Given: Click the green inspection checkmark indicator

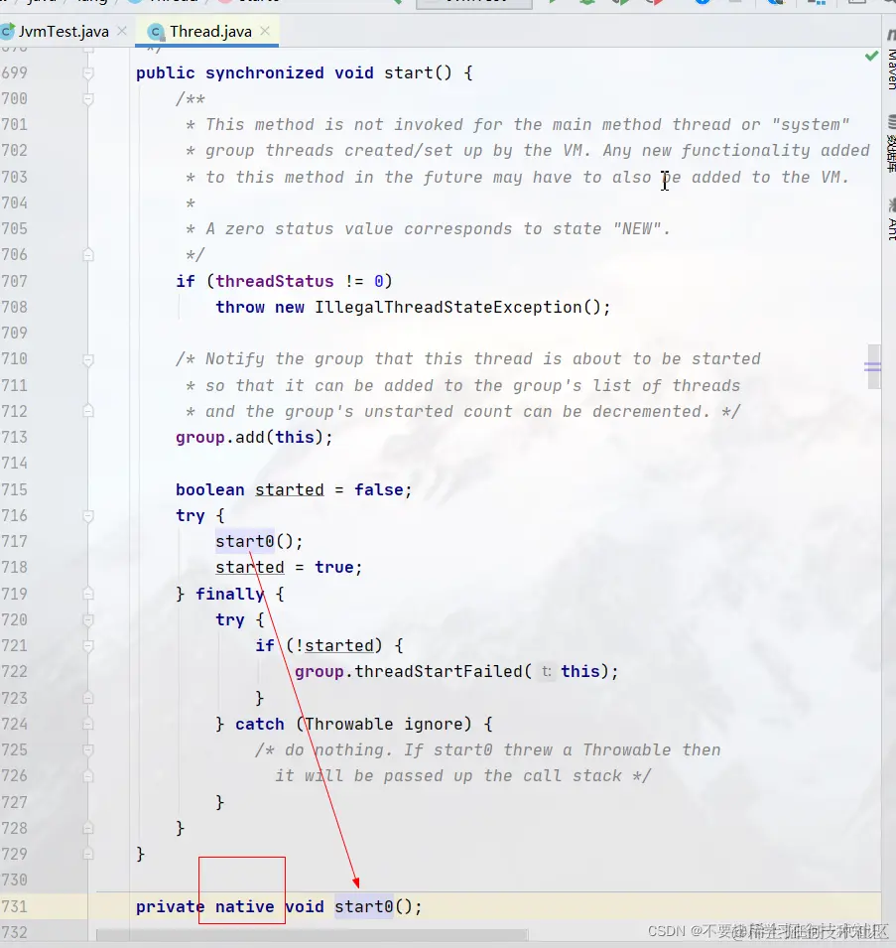Looking at the screenshot, I should 871,57.
